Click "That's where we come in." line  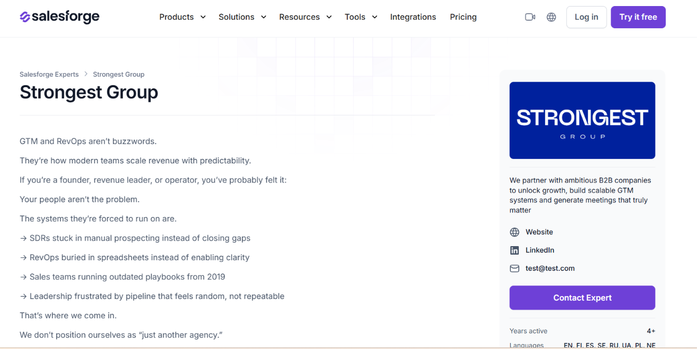point(68,315)
